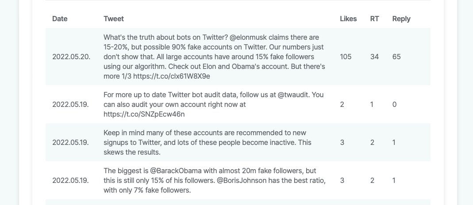Click the 105 likes value
The image size is (473, 205).
point(346,57)
